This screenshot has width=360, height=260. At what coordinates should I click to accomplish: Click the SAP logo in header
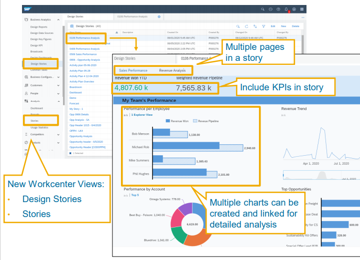tap(27, 9)
